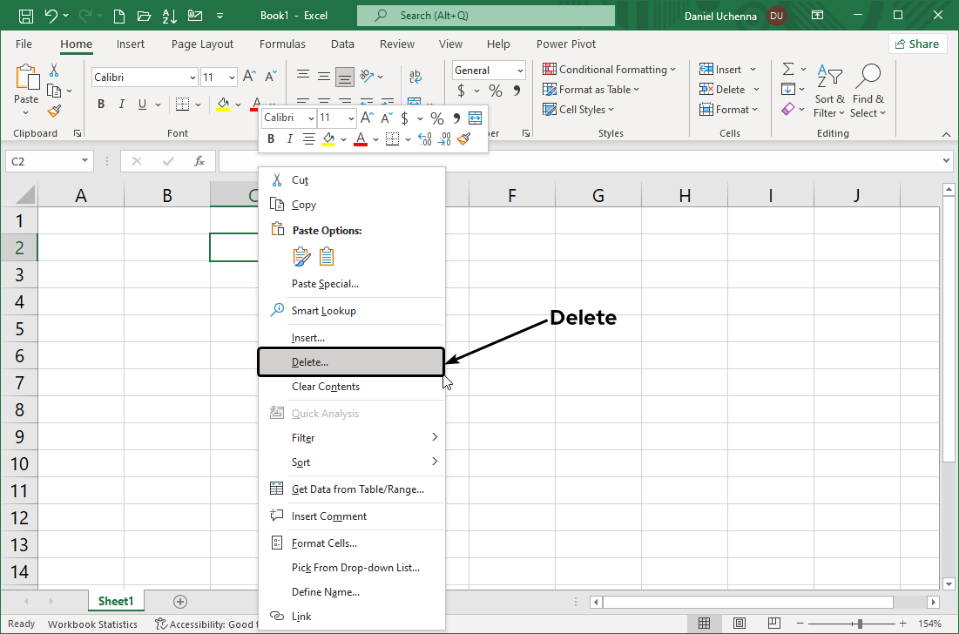The height and width of the screenshot is (634, 959).
Task: Click the zoom slider handle in the status bar
Action: [x=860, y=624]
